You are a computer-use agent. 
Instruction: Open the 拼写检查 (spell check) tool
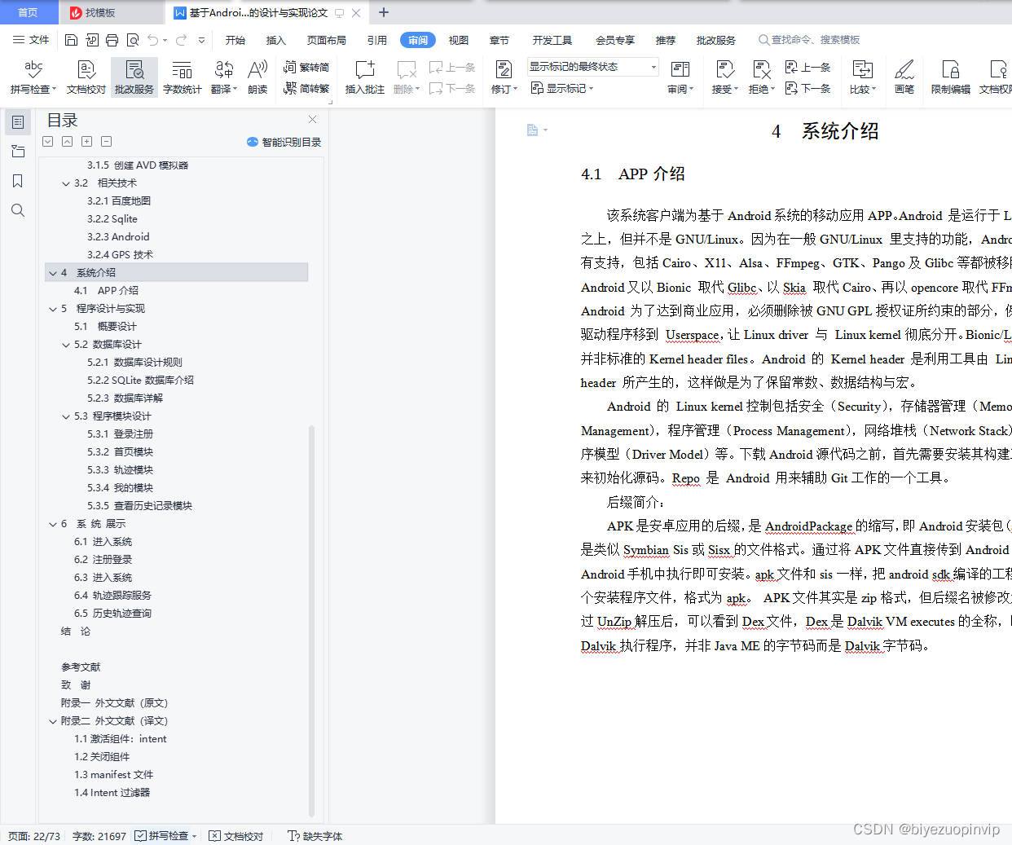click(31, 77)
